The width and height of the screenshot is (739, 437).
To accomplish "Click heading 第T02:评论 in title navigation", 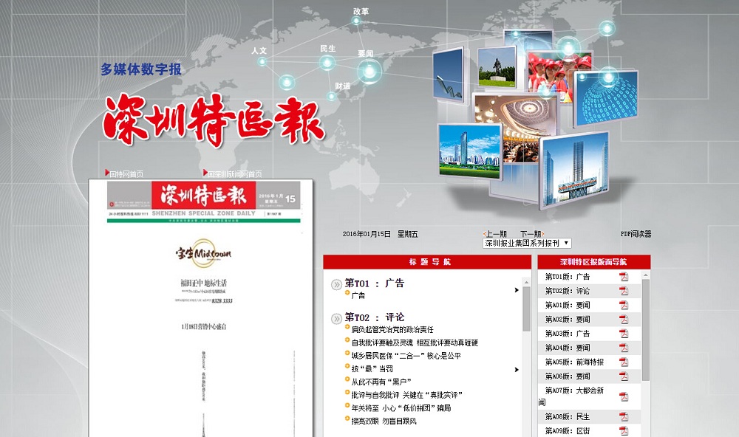I will tap(374, 317).
